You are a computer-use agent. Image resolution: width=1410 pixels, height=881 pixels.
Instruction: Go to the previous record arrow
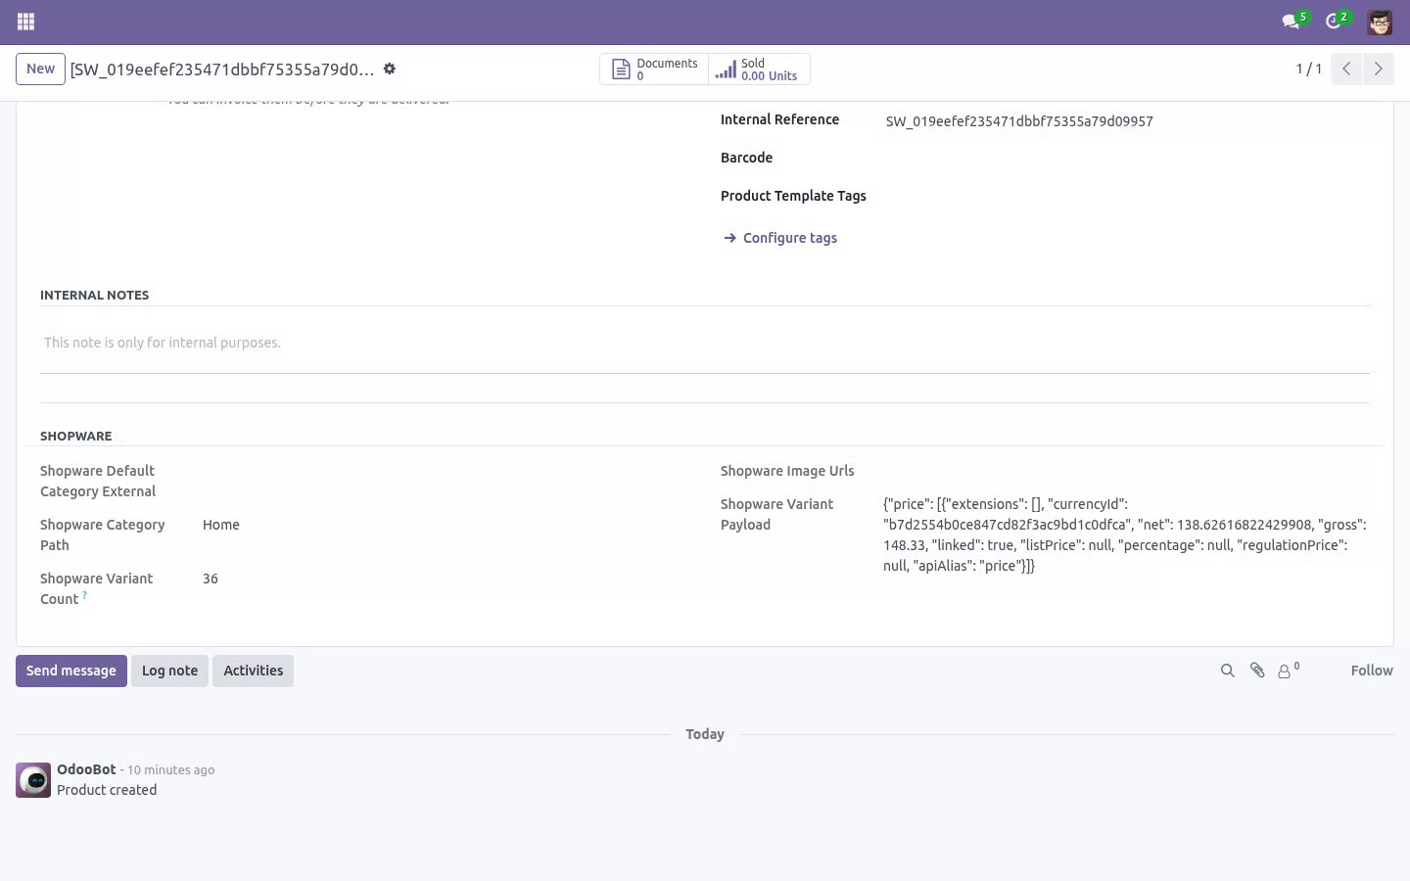(1346, 69)
